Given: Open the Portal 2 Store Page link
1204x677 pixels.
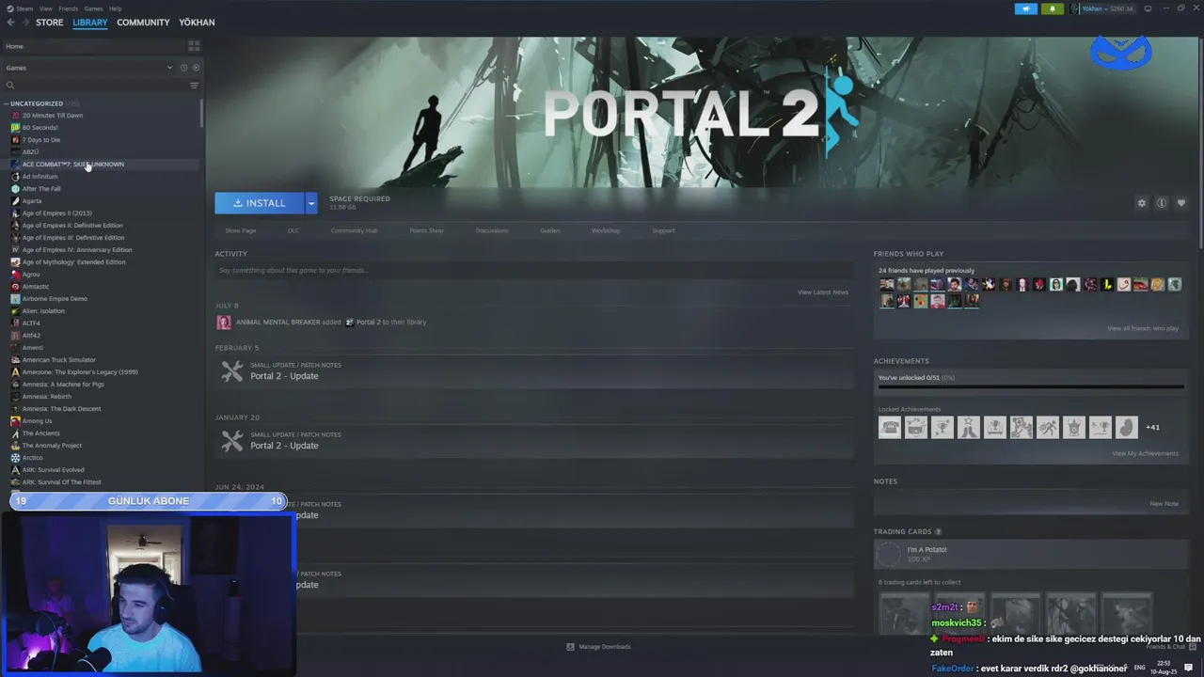Looking at the screenshot, I should [x=241, y=230].
